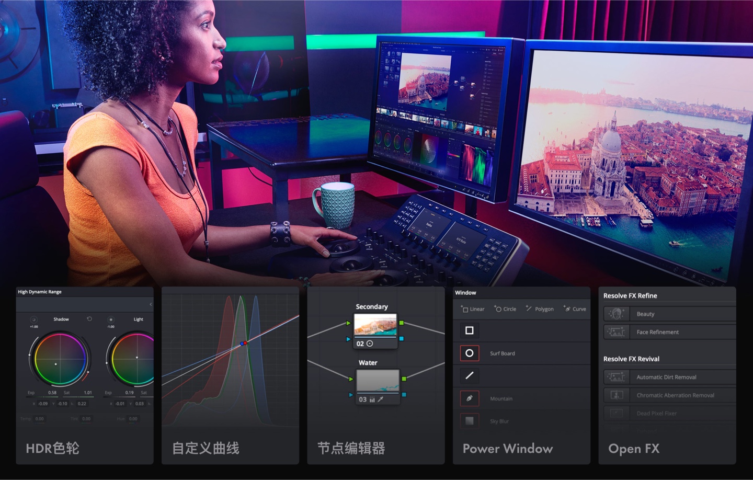Click the qualifier eyedropper icon on node 03
The image size is (753, 480).
click(381, 399)
